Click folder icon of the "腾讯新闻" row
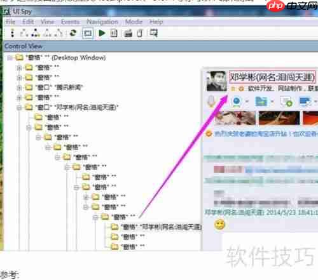318x280 pixels. (29, 87)
